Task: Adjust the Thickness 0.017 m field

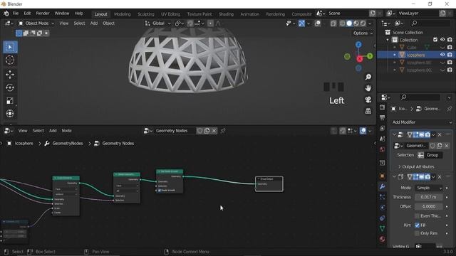Action: tap(429, 197)
